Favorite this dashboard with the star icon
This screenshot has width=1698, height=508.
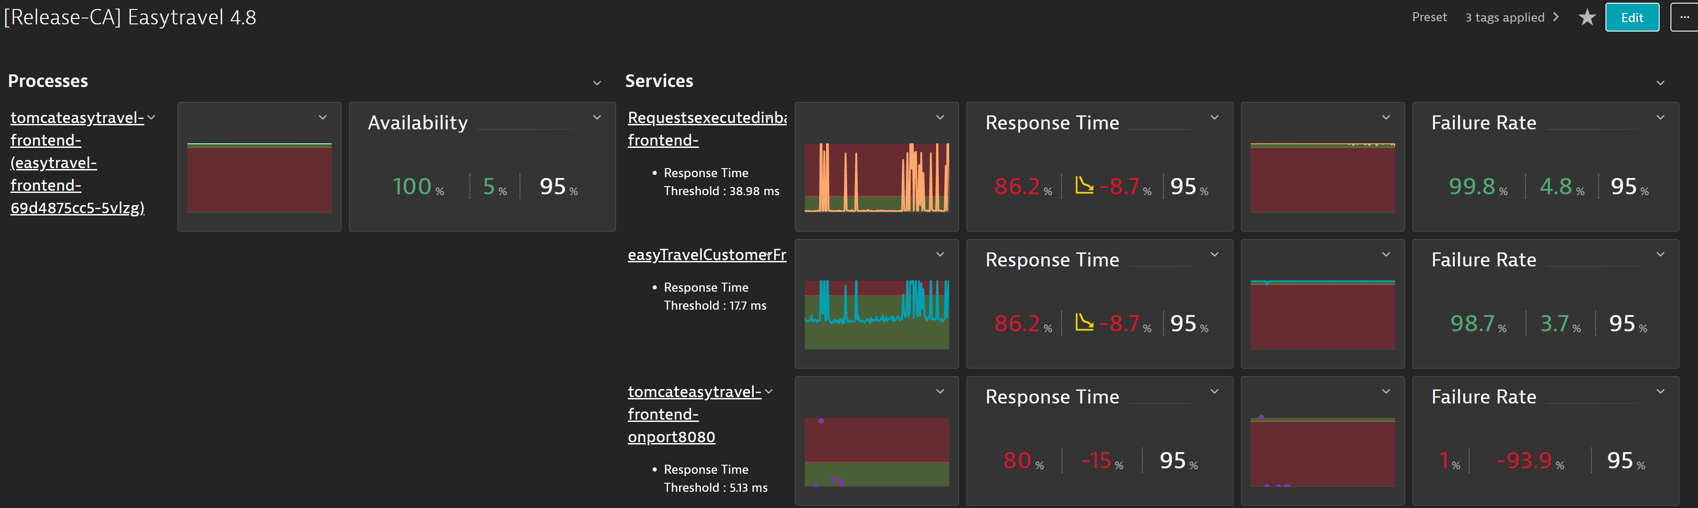pos(1587,18)
